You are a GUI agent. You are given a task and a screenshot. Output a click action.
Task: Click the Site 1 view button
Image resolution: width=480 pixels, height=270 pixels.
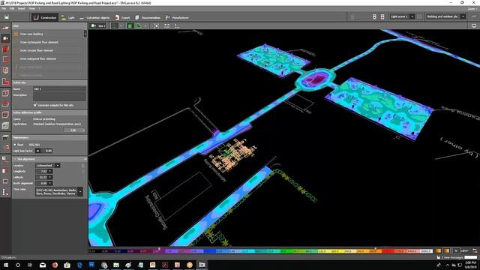coord(98,26)
